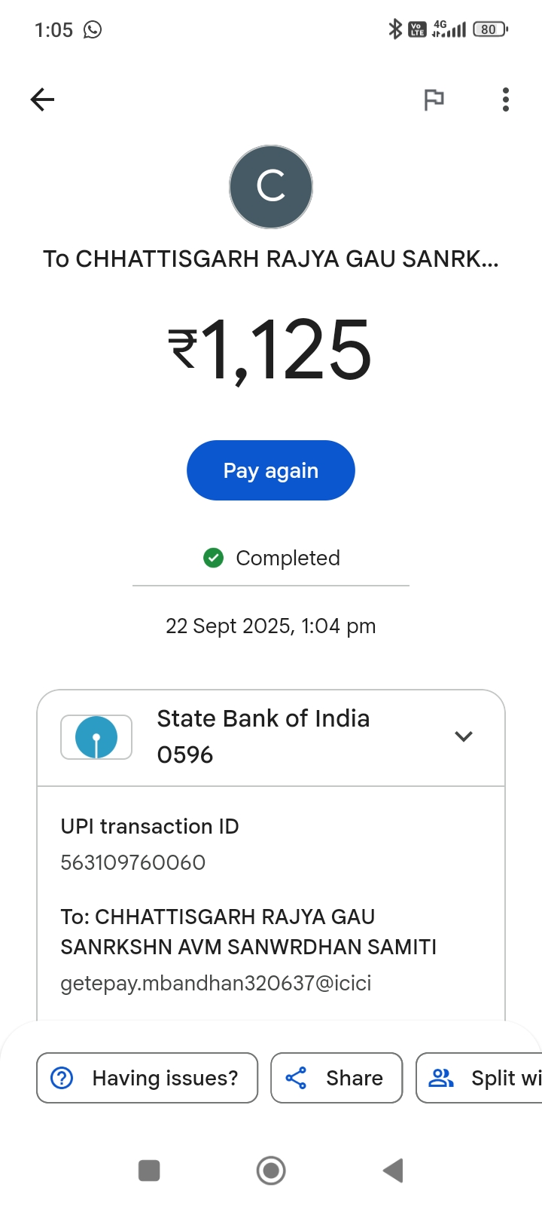Collapse bank card using chevron arrow

[464, 736]
